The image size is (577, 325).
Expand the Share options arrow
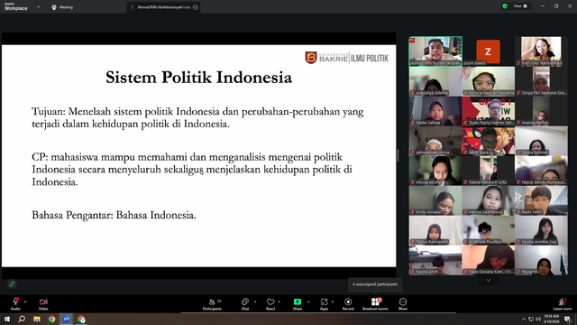308,302
